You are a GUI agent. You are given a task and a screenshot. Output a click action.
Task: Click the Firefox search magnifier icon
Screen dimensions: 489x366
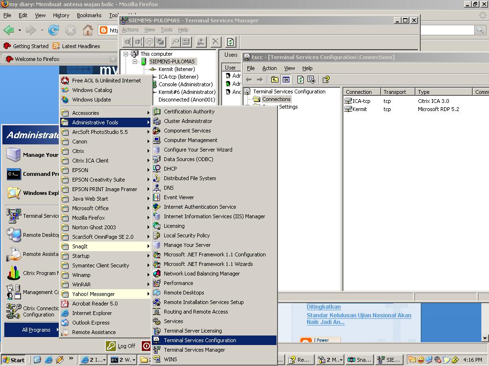pyautogui.click(x=480, y=30)
